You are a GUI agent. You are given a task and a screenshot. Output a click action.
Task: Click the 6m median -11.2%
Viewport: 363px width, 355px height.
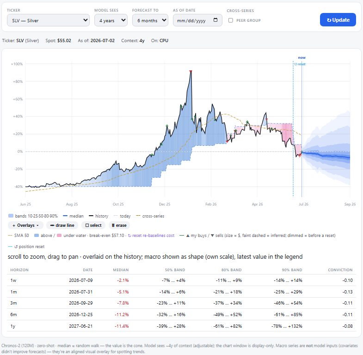tap(122, 314)
